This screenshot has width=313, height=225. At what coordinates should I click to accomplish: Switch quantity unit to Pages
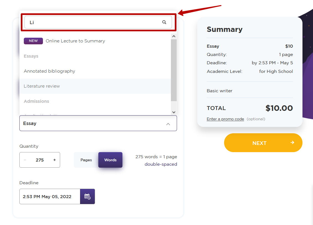click(86, 160)
